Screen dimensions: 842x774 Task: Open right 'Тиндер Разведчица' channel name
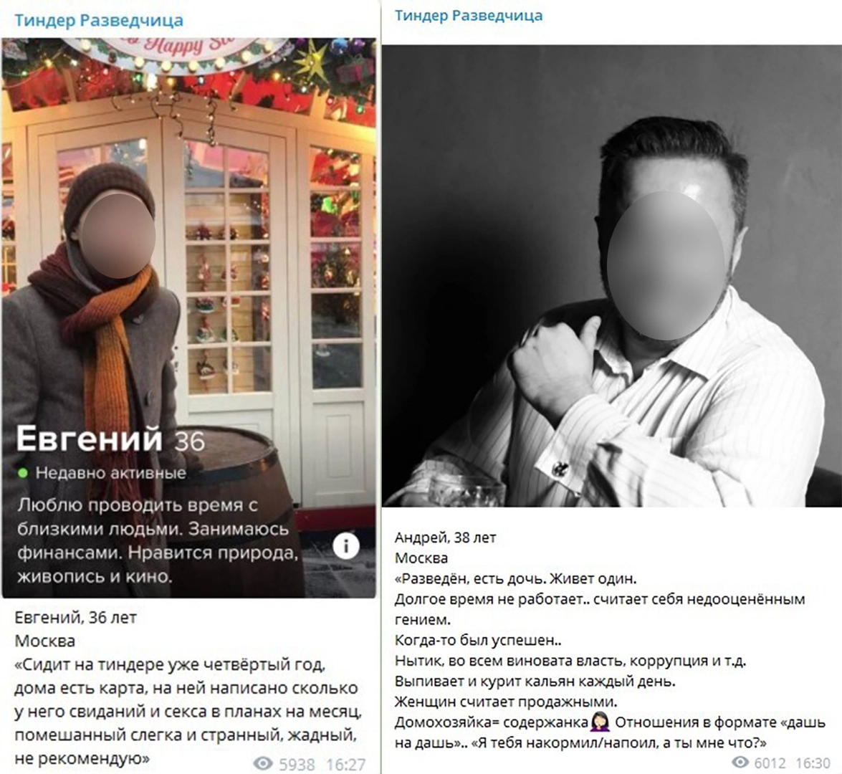[x=468, y=16]
